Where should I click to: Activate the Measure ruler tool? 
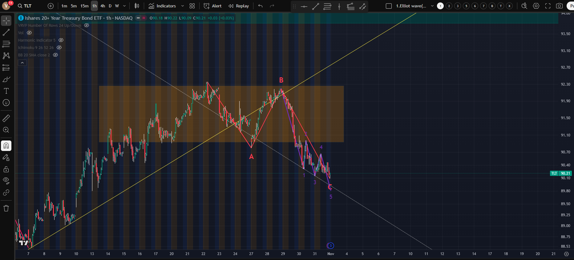6,118
